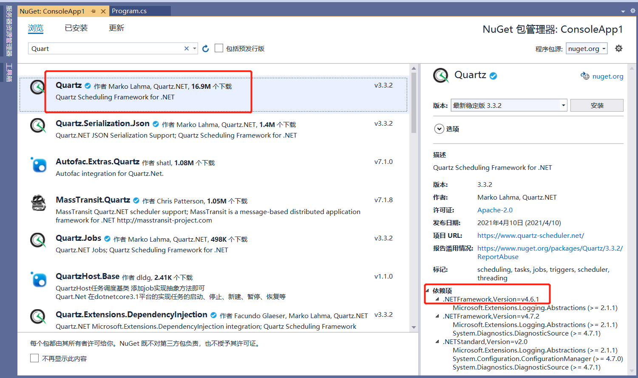Collapse the .NETFramework v4.7.2 dependency node
This screenshot has width=638, height=378.
437,316
